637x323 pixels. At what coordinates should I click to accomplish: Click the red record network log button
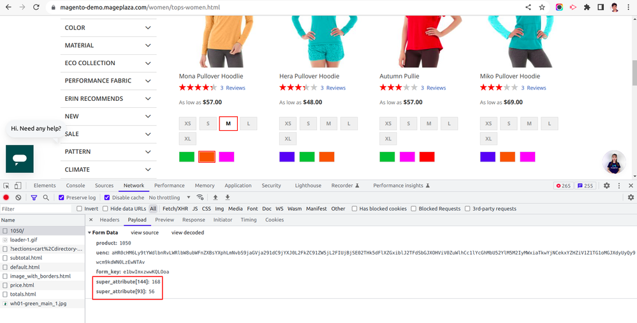[x=6, y=198]
